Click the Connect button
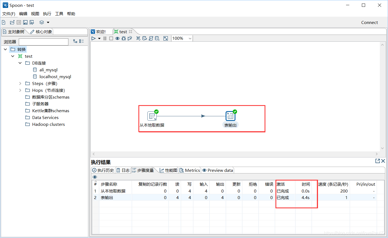Viewport: 388px width, 238px height. point(369,23)
